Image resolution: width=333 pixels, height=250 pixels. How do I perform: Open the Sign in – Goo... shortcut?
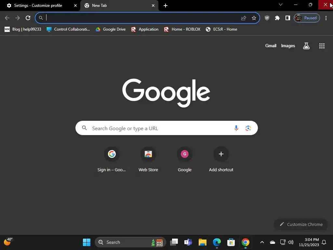[112, 160]
